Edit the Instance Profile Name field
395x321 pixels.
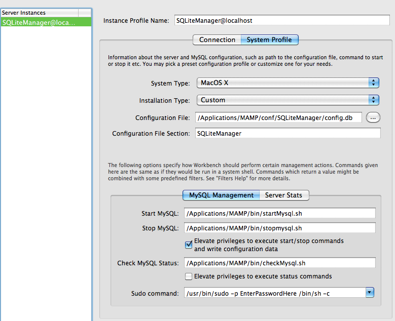[282, 20]
